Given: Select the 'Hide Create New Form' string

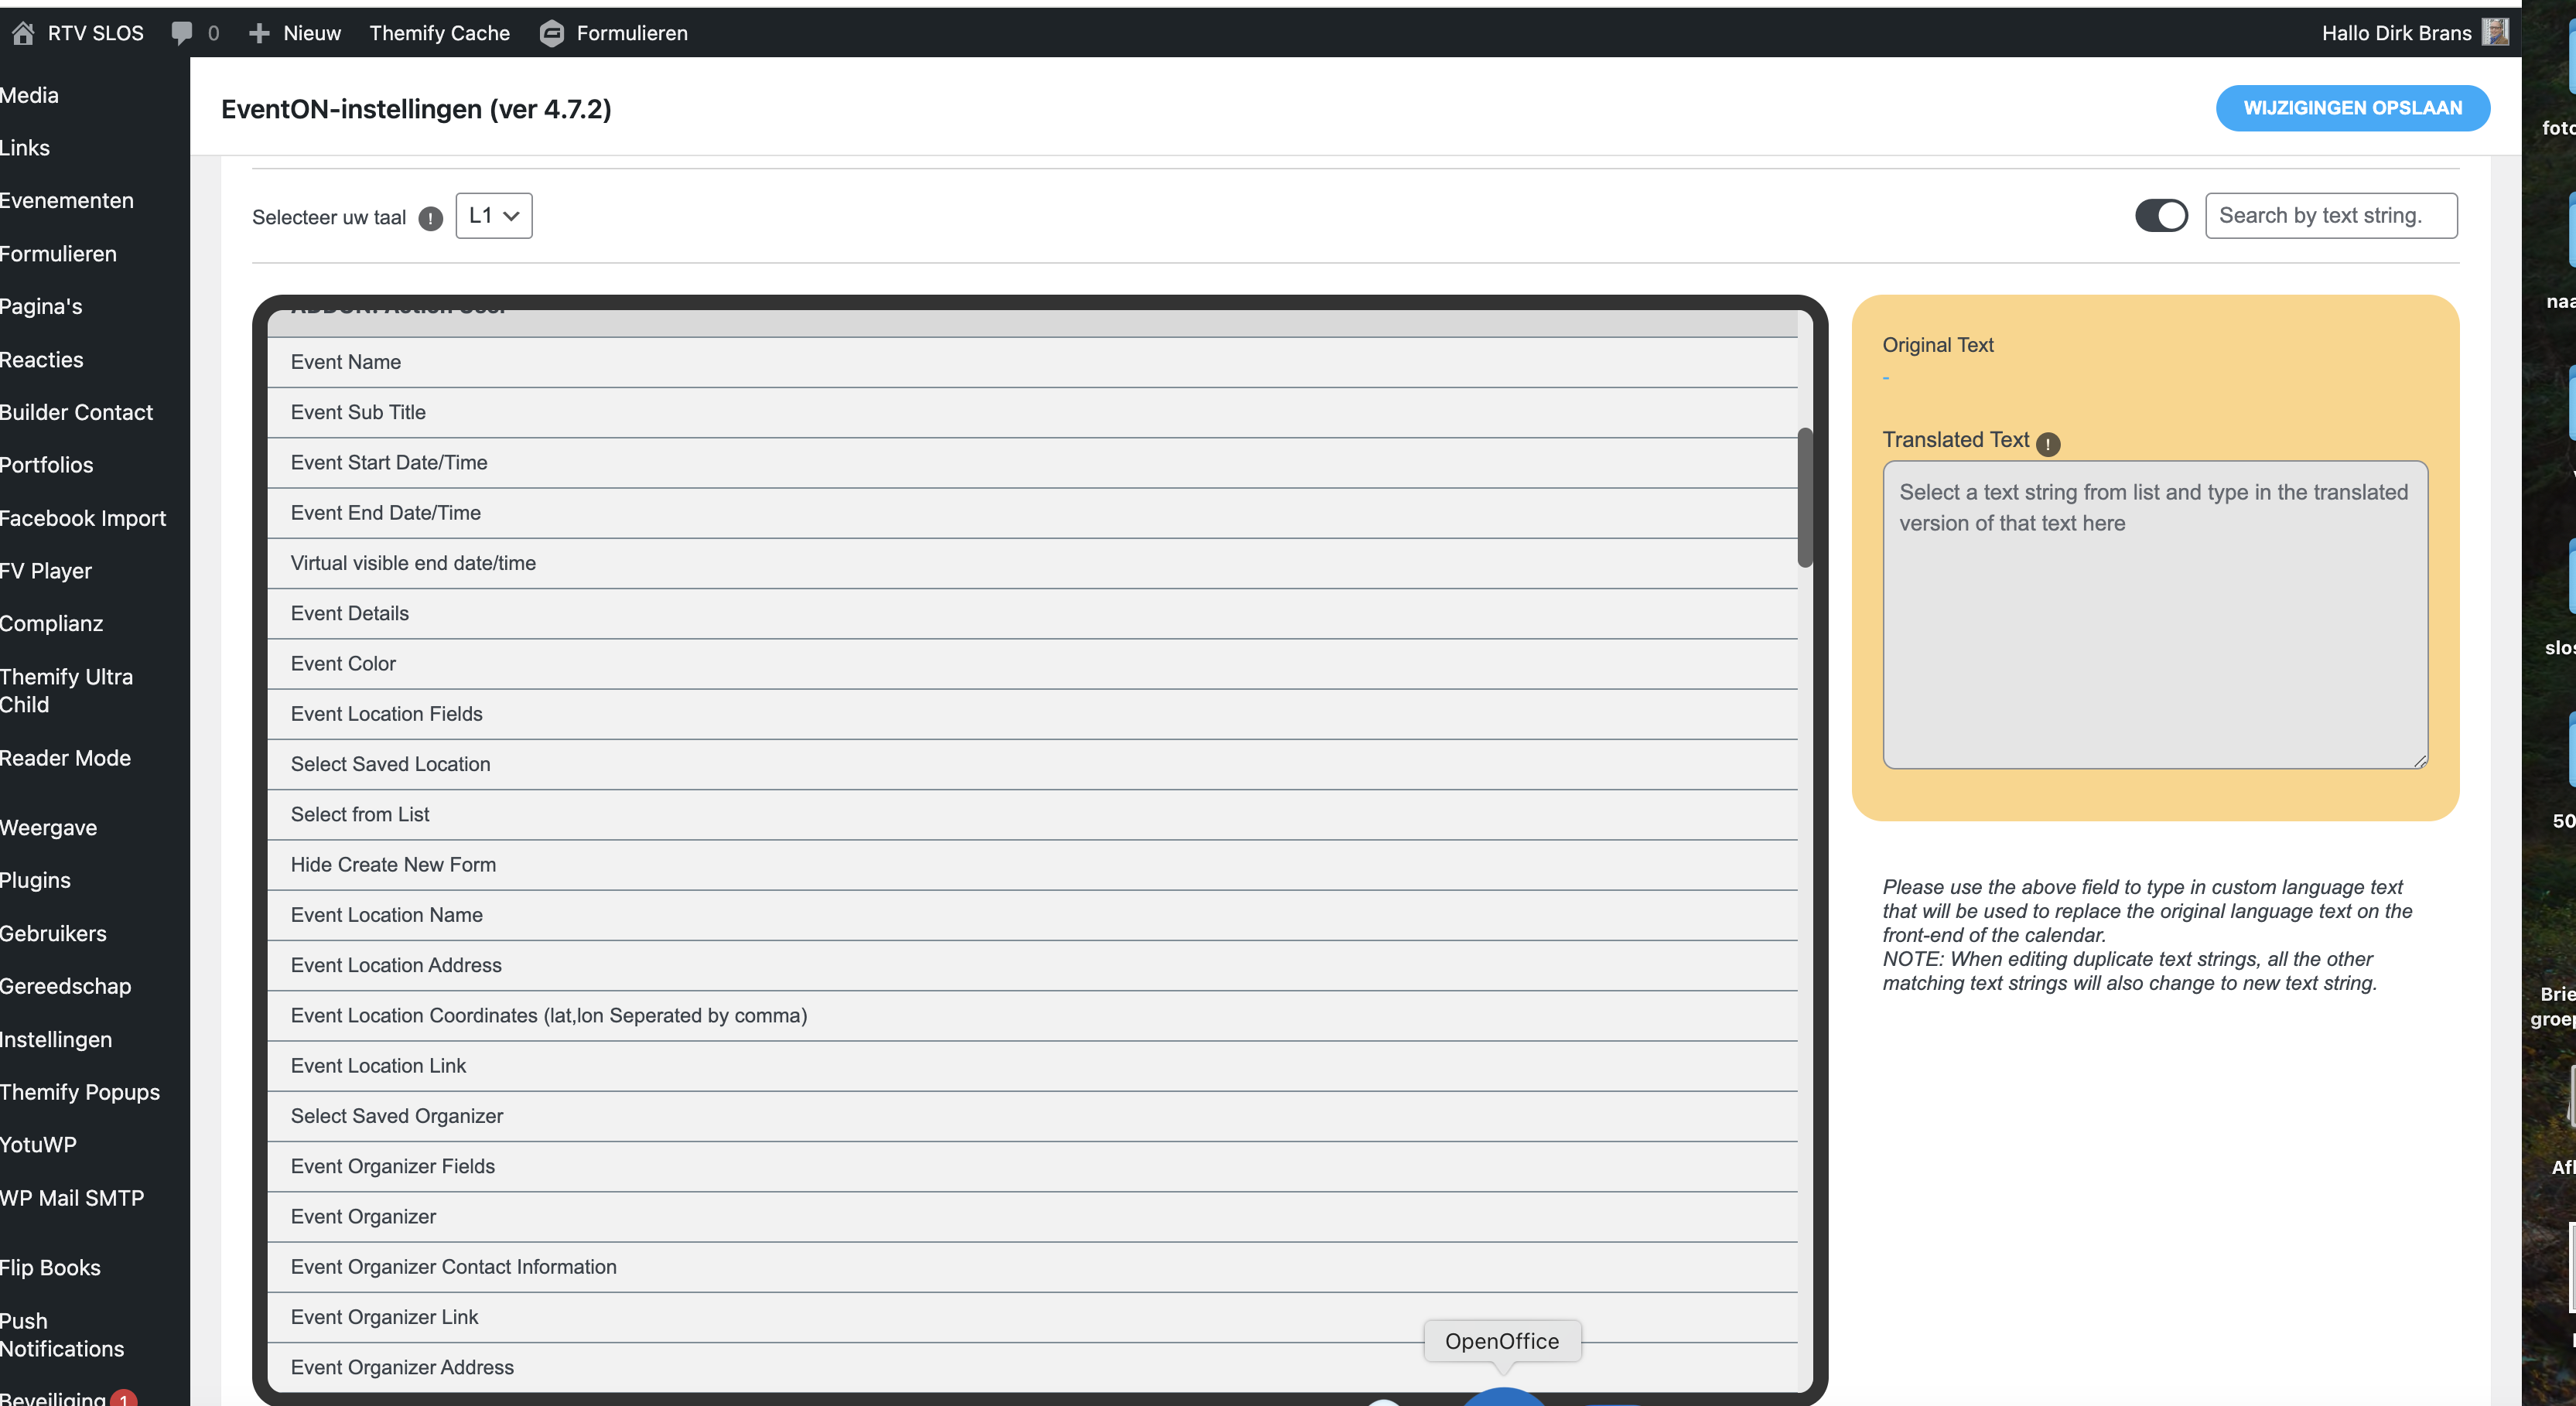Looking at the screenshot, I should tap(1032, 865).
